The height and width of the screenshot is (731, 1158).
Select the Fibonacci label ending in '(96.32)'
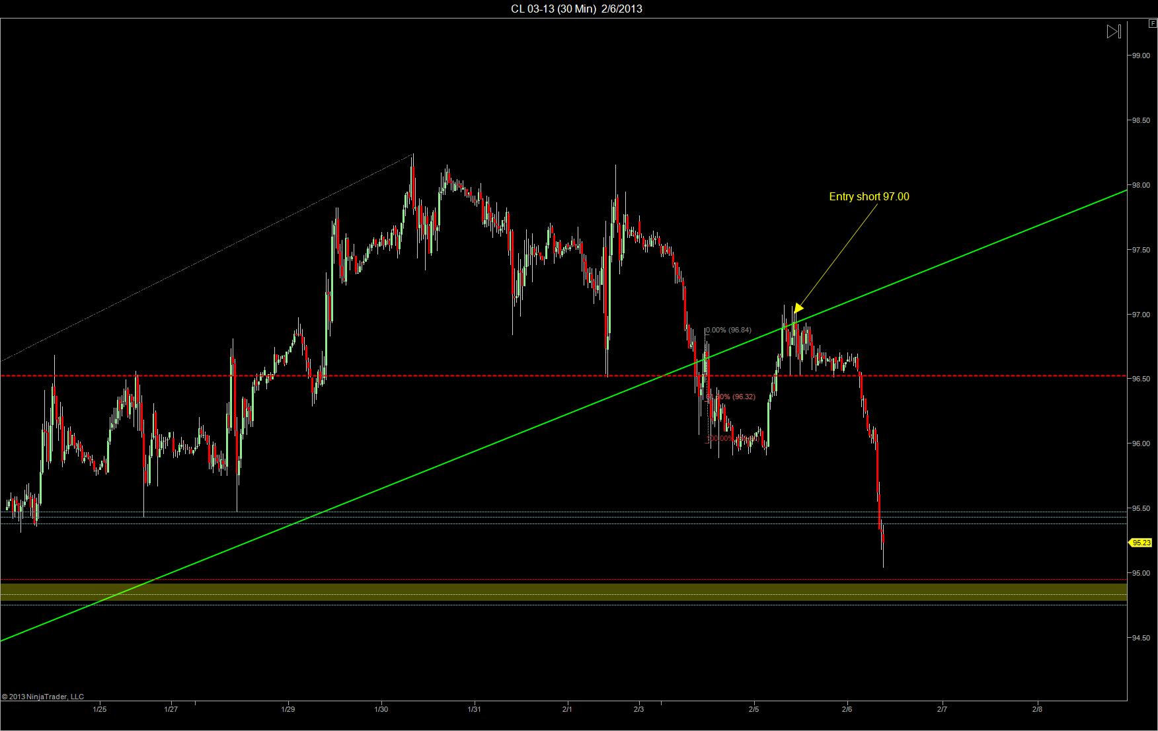click(732, 397)
